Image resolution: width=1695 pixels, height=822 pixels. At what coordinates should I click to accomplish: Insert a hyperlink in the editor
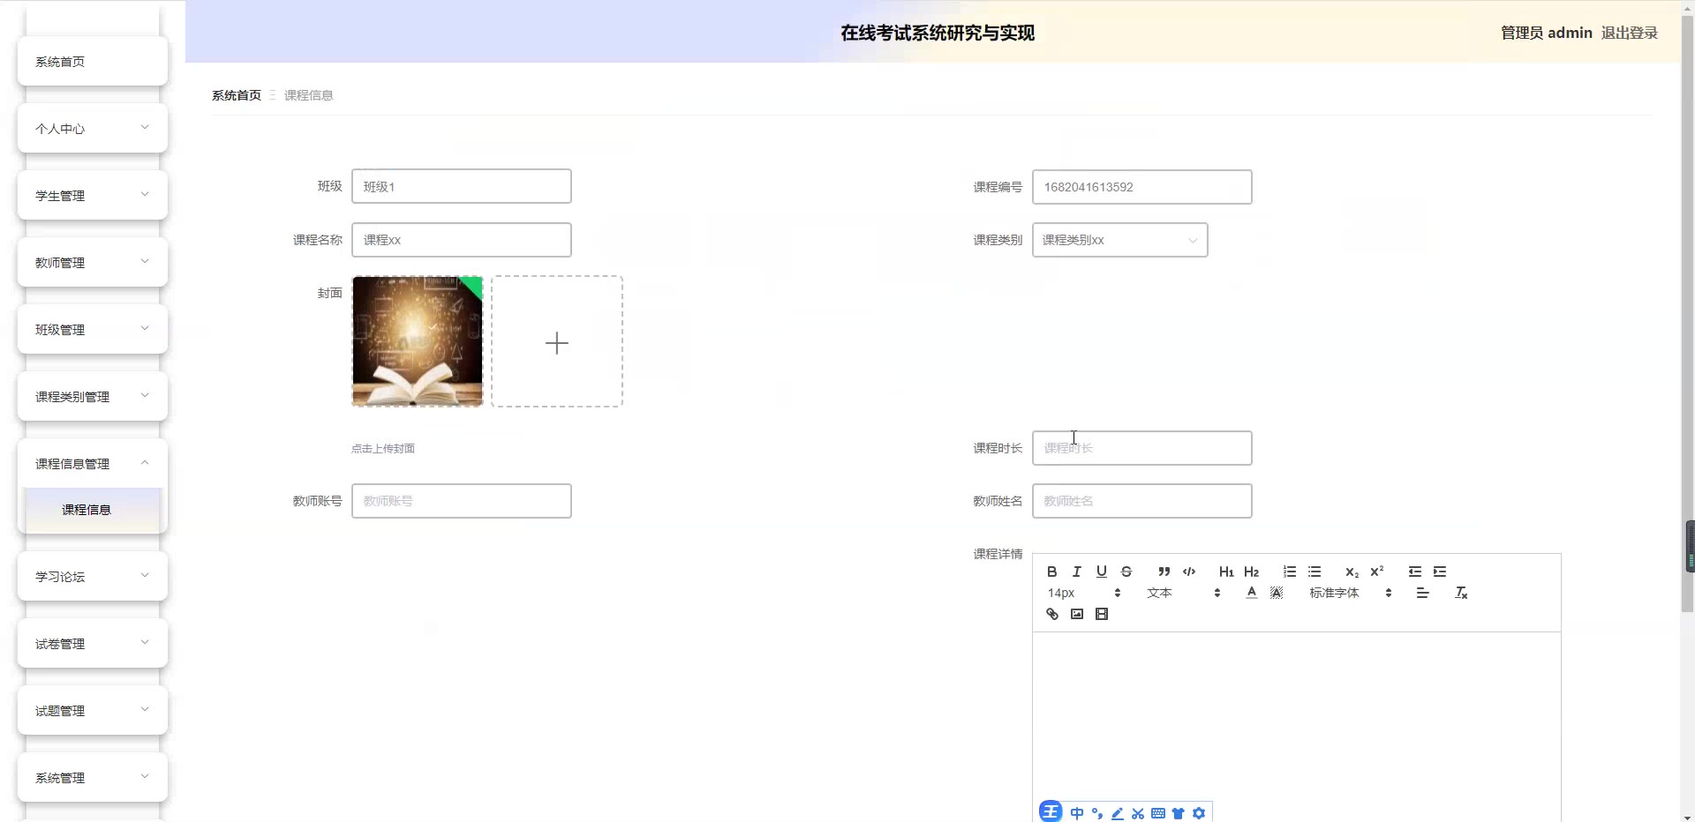coord(1051,614)
